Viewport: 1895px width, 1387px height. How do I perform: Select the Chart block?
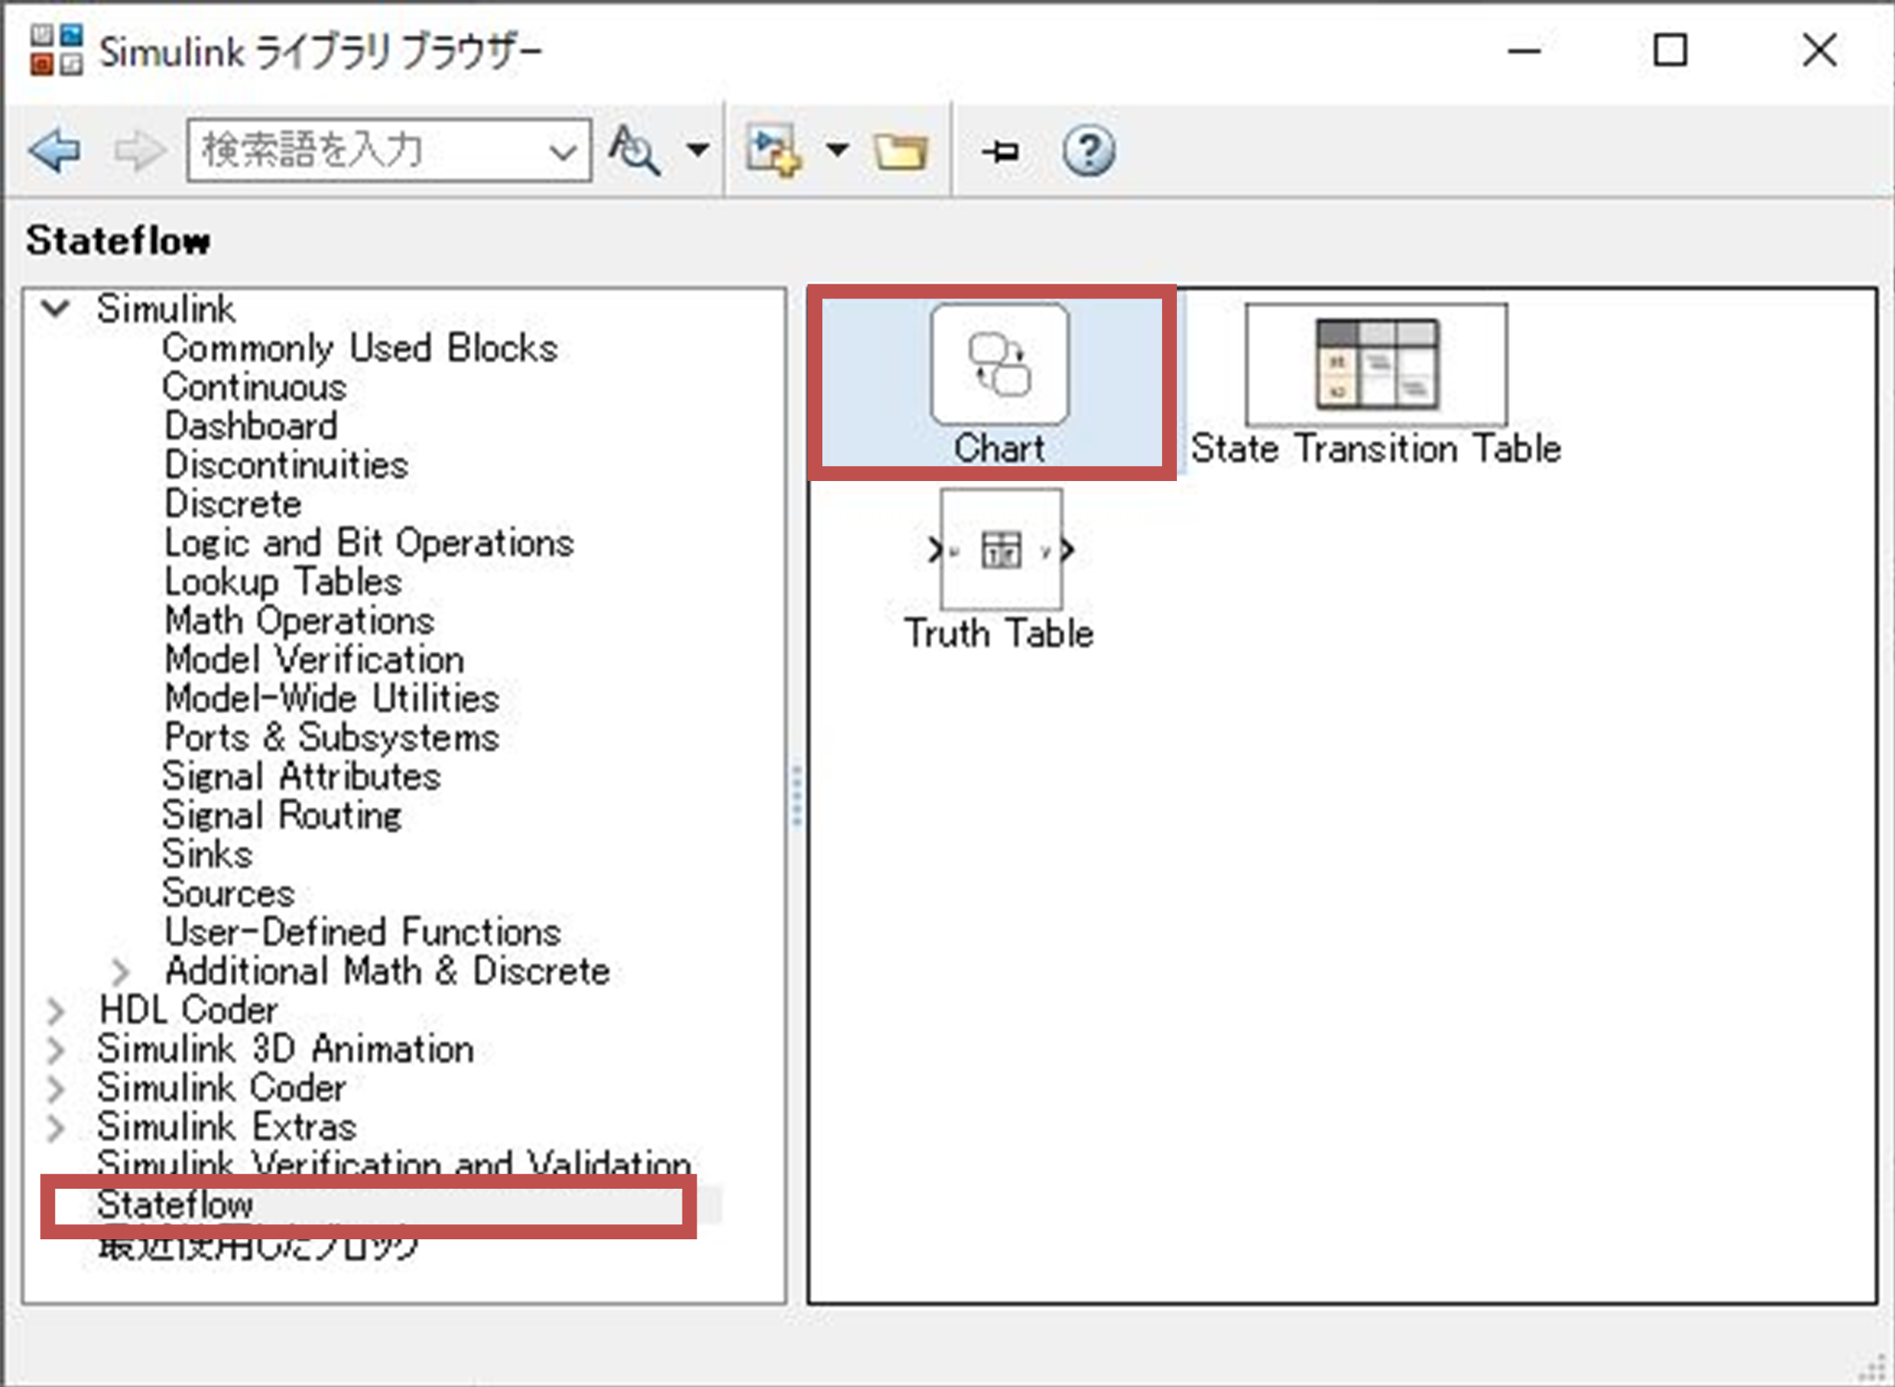pyautogui.click(x=999, y=384)
